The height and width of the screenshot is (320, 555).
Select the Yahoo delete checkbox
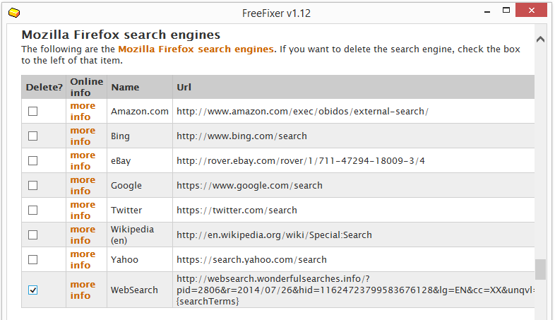point(33,259)
